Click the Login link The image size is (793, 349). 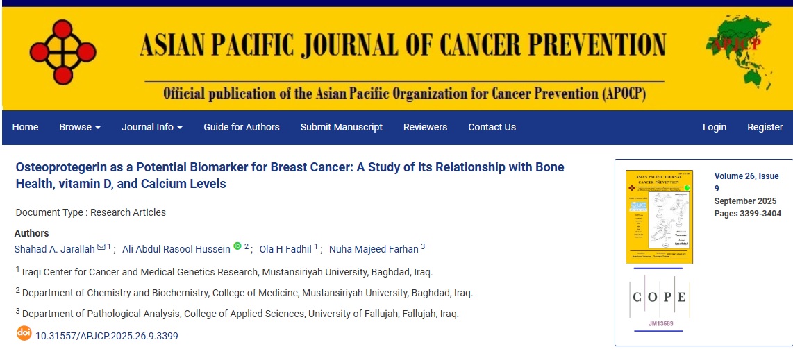[x=715, y=127]
